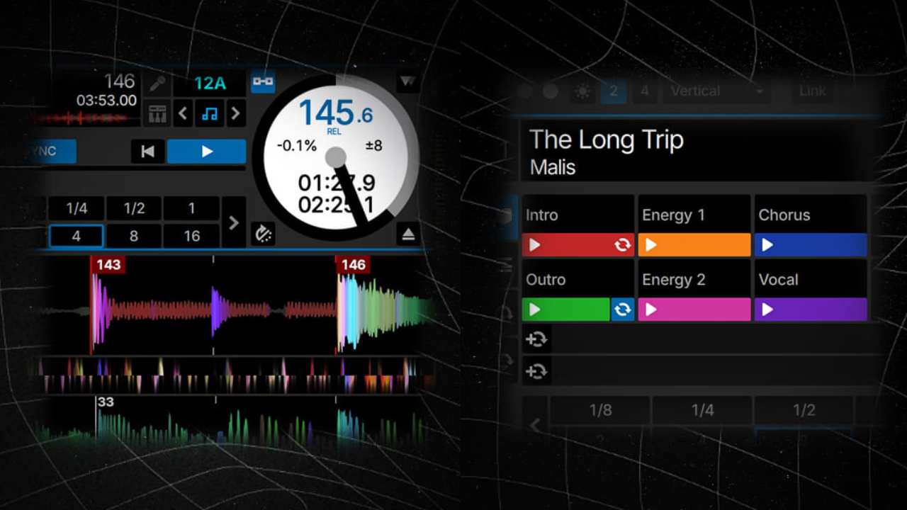This screenshot has width=907, height=510.
Task: Trigger the blue Chorus cue
Action: tap(811, 245)
